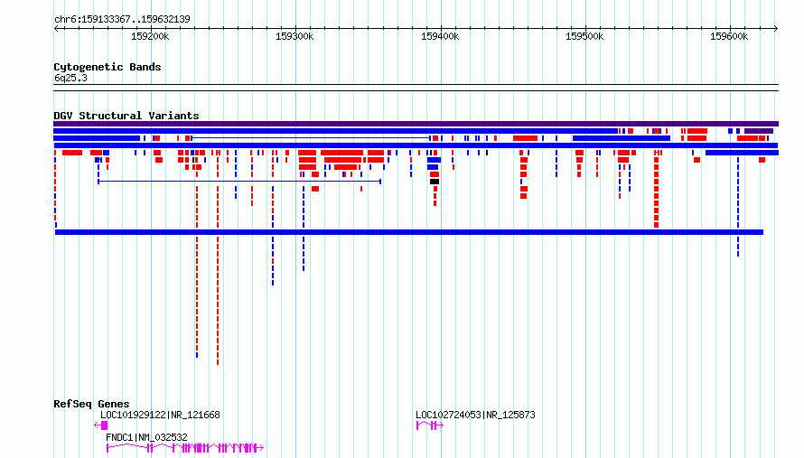Select the FNDC1 gene exon structure glyph
This screenshot has height=458, width=804.
(185, 448)
